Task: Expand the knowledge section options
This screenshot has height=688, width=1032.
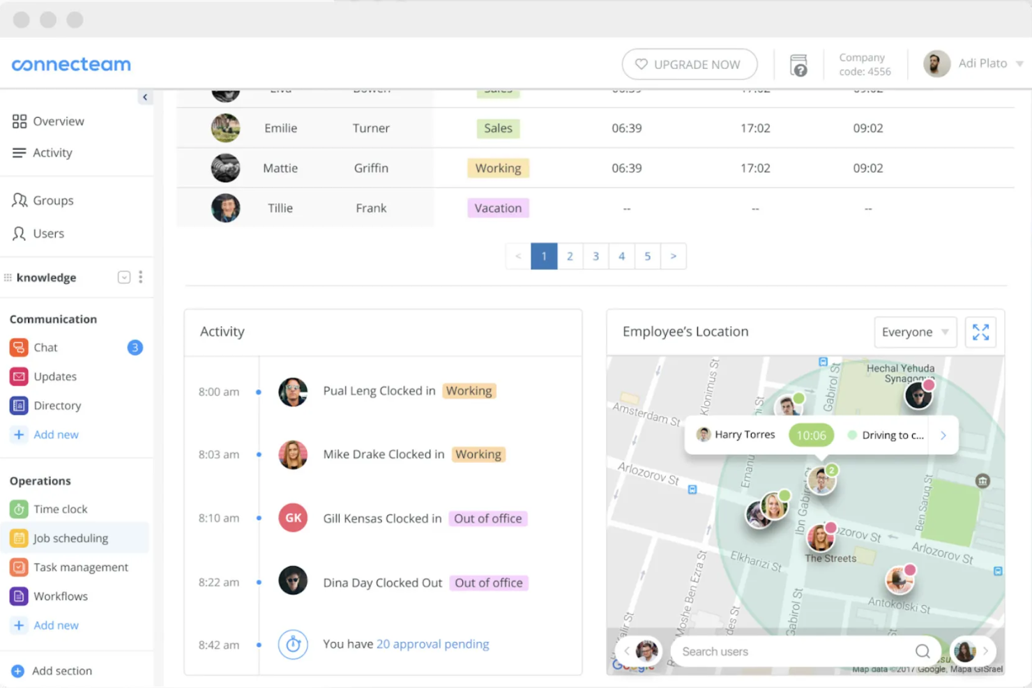Action: click(123, 277)
